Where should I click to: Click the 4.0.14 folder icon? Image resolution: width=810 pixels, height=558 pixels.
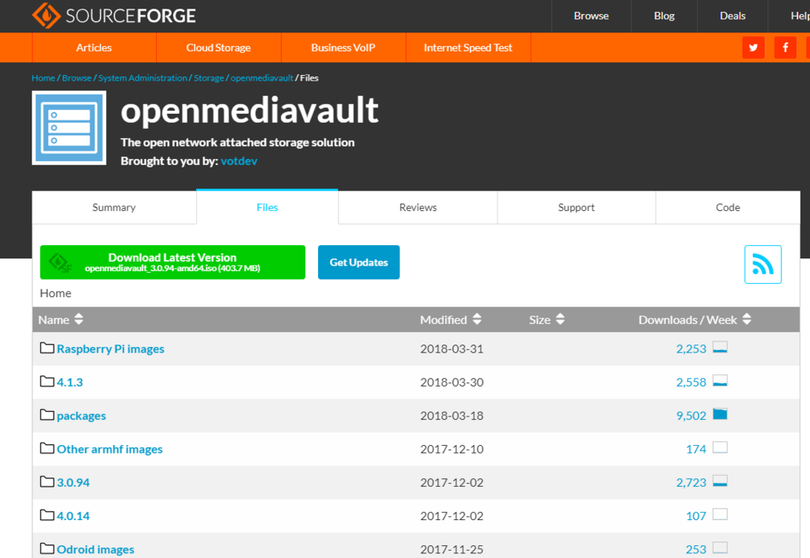tap(47, 515)
